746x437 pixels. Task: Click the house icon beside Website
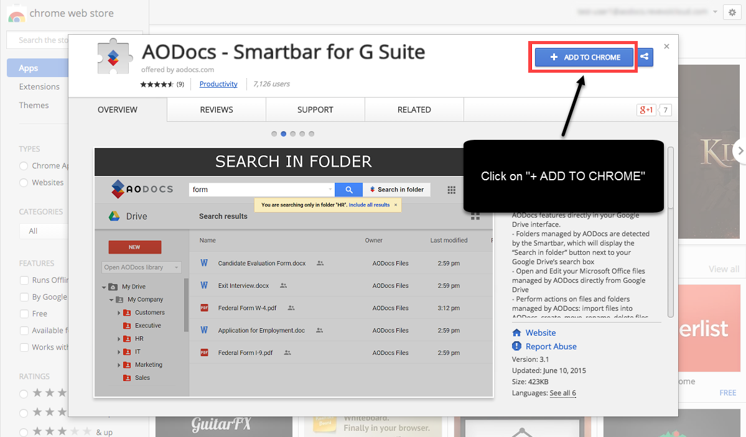tap(516, 333)
